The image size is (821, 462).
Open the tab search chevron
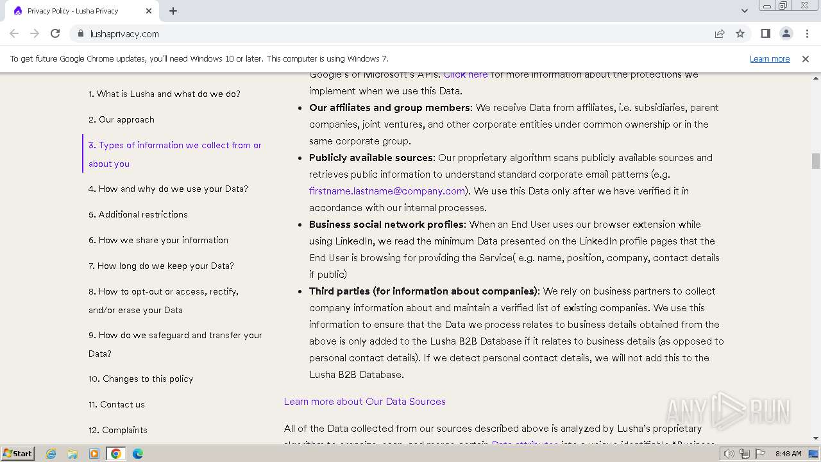[744, 11]
